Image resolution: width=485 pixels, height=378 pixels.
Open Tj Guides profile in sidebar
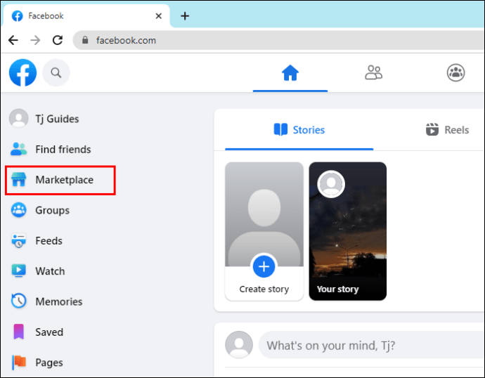(x=57, y=119)
